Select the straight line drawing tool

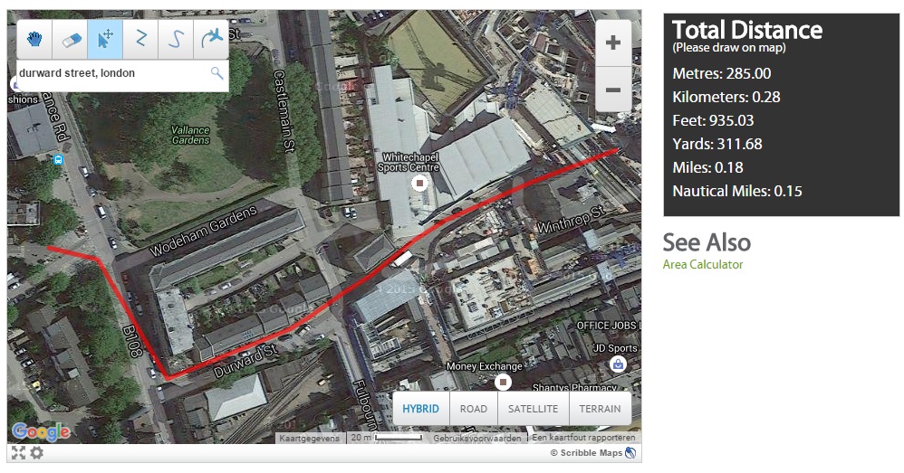coord(140,39)
